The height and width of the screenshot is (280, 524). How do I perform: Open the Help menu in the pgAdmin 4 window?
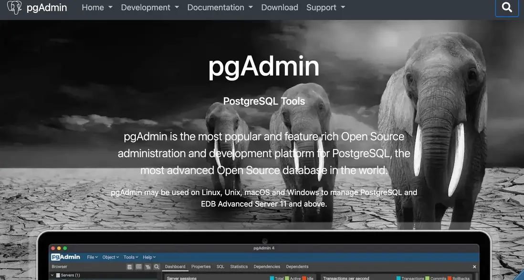pos(149,257)
